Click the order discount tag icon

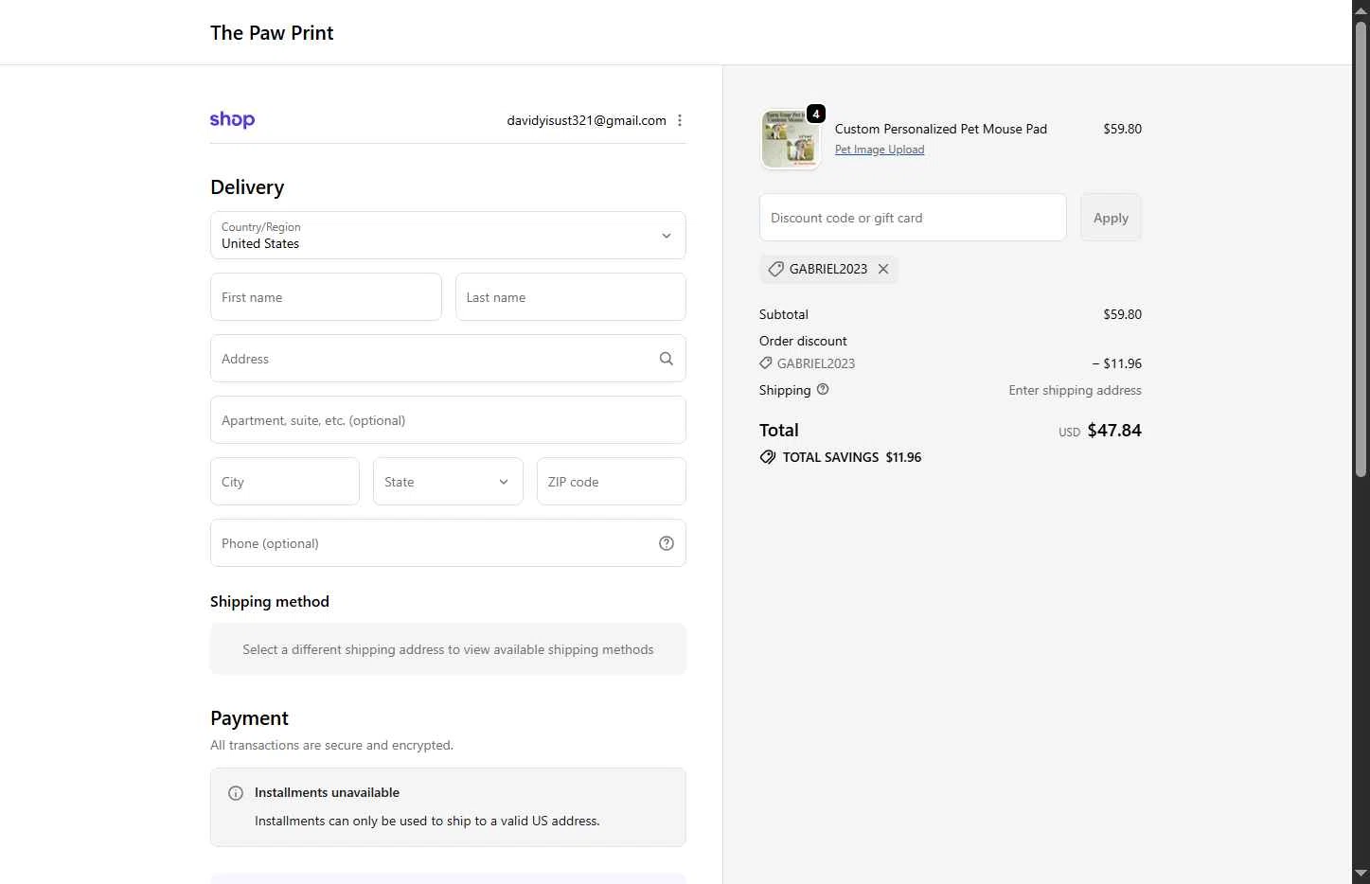[766, 362]
